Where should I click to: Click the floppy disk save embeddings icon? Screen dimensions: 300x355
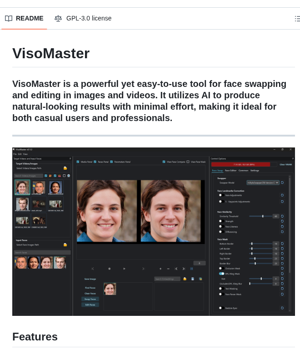click(x=193, y=279)
